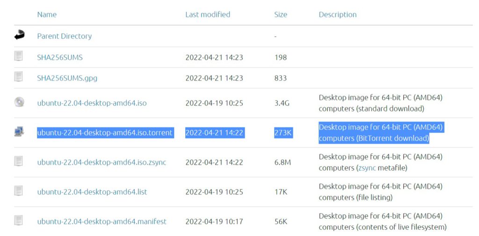Sort listing by Name column header
Viewport: 479px width, 236px height.
pos(47,14)
